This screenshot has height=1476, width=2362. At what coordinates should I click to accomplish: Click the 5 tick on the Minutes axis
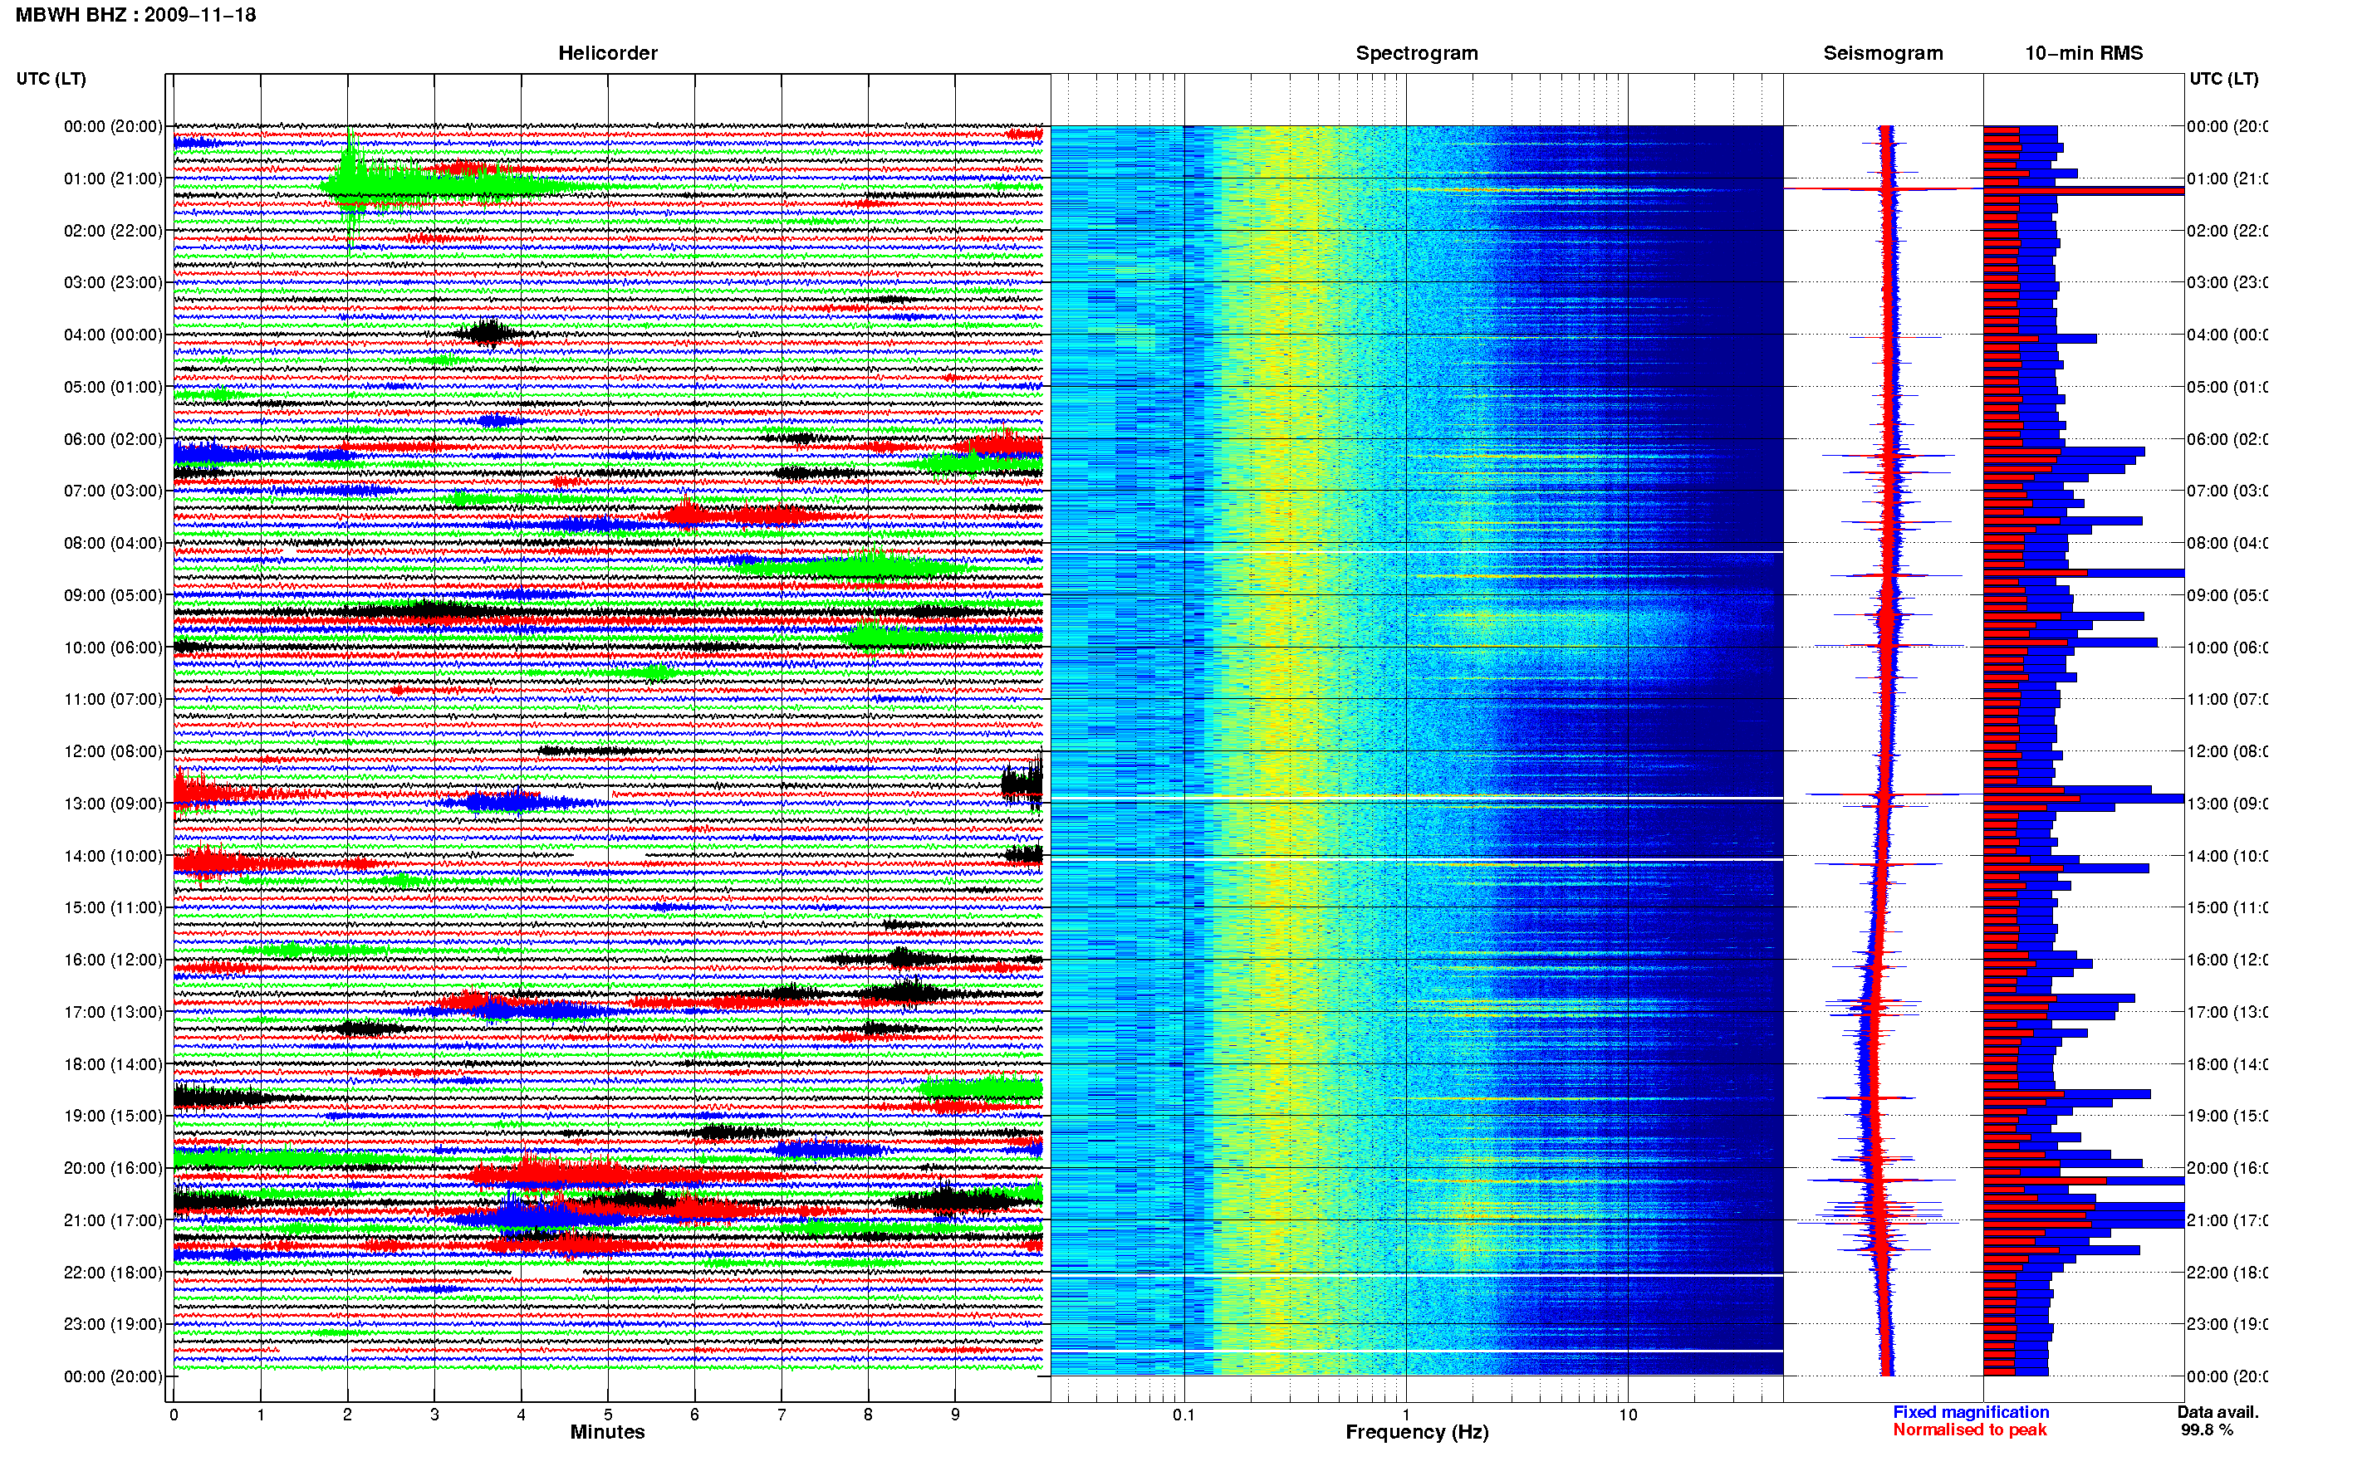608,1415
